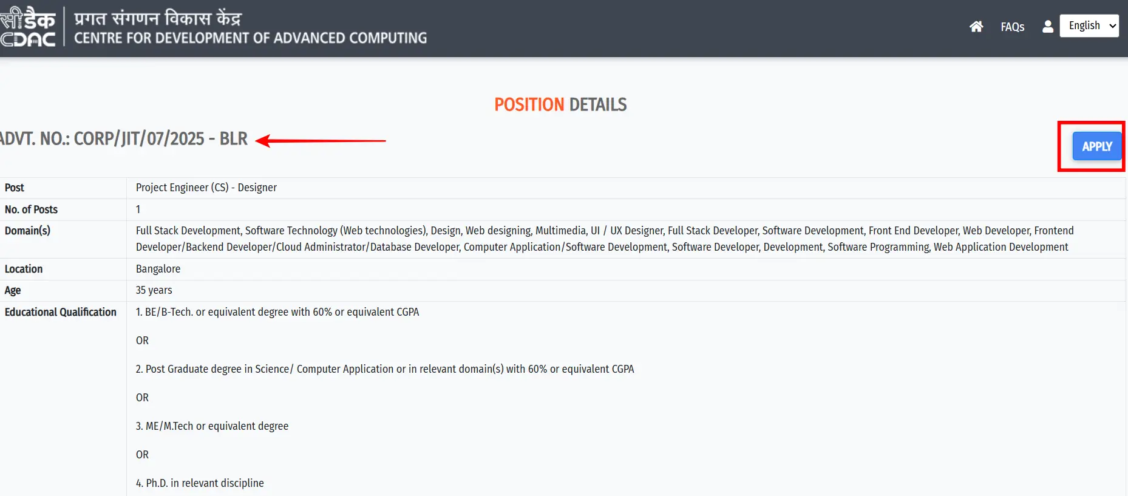
Task: Select the Post row label
Action: click(x=15, y=188)
